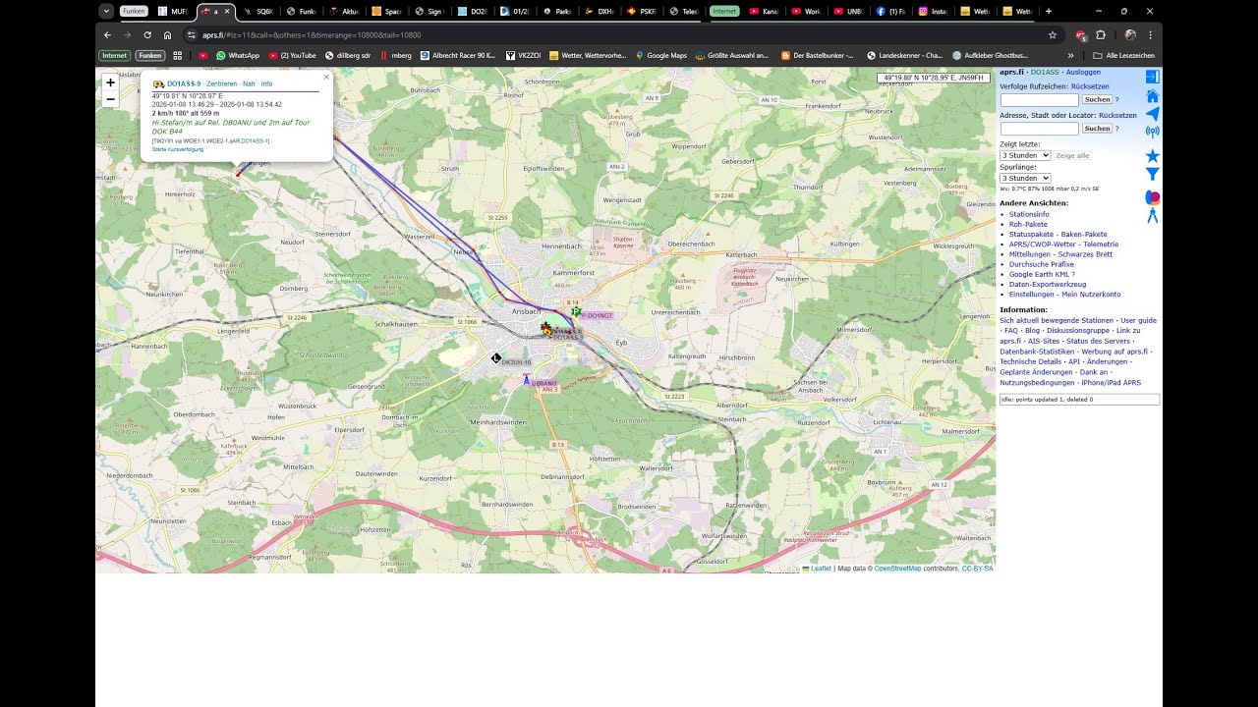The width and height of the screenshot is (1258, 707).
Task: Open Google Earth KML link
Action: [x=1039, y=274]
